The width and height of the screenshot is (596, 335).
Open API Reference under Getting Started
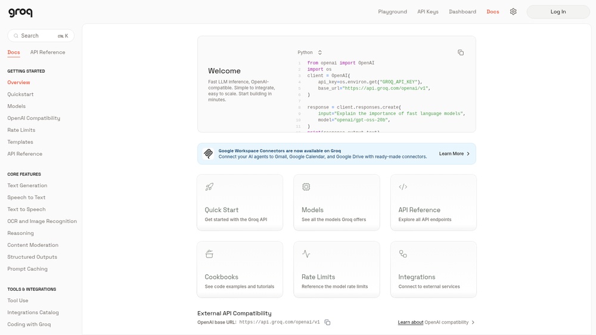(x=24, y=154)
